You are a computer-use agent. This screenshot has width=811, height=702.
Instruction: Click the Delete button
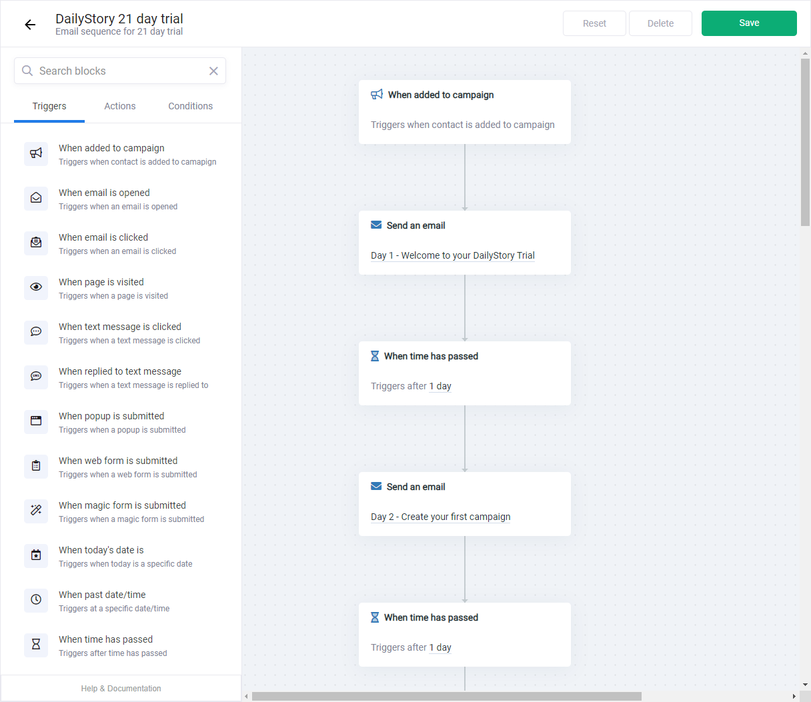point(660,23)
